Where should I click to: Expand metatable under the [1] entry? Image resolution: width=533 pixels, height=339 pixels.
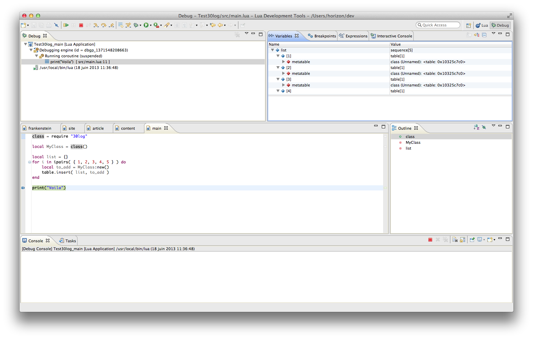284,62
